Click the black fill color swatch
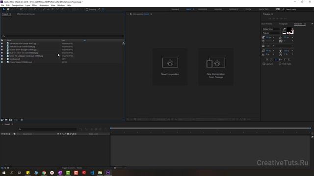The image size is (314, 176). 289,30
